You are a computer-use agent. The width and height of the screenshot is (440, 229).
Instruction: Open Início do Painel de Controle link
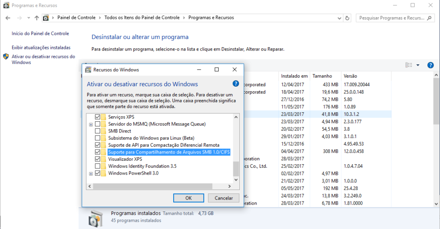point(40,33)
